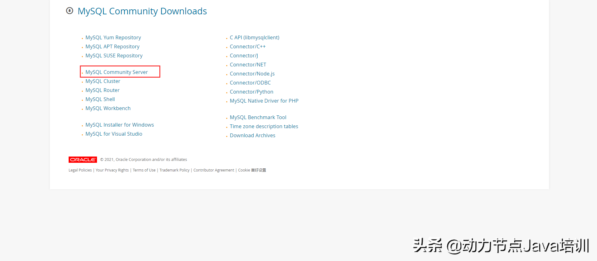Open MySQL Installer for Windows
597x261 pixels.
tap(119, 125)
